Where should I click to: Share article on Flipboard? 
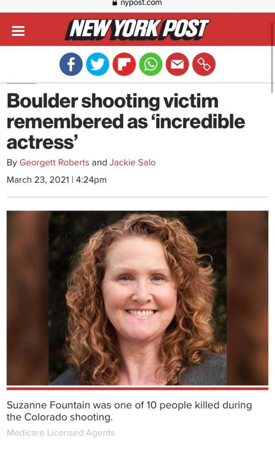[124, 64]
